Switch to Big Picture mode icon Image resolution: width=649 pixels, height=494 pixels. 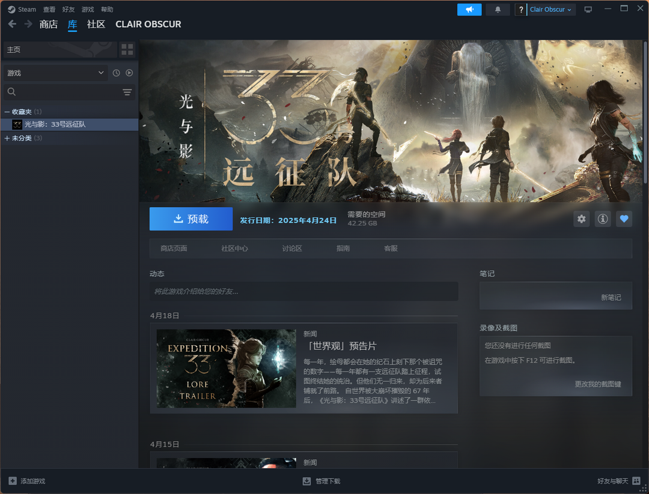coord(588,10)
